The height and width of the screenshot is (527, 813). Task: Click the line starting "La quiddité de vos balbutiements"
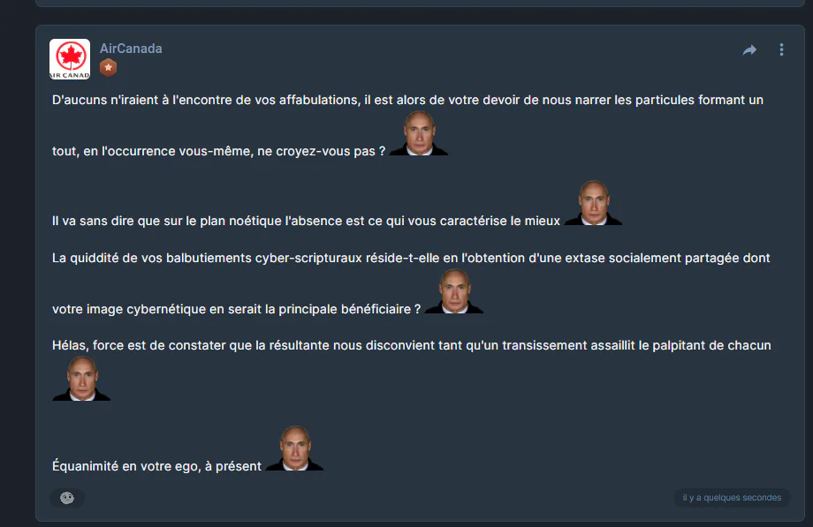pyautogui.click(x=411, y=258)
